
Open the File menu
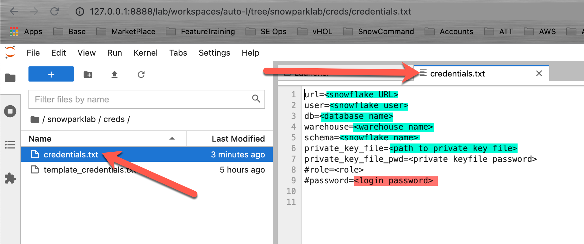point(33,53)
